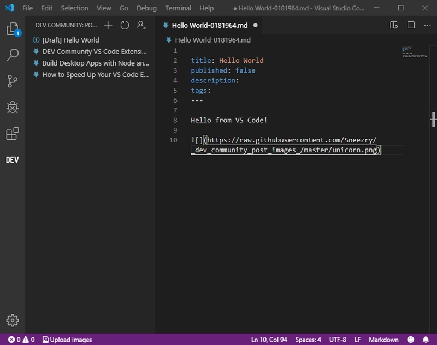Open the Explorer view in activity bar
Viewport: 437px width, 345px height.
pyautogui.click(x=13, y=29)
